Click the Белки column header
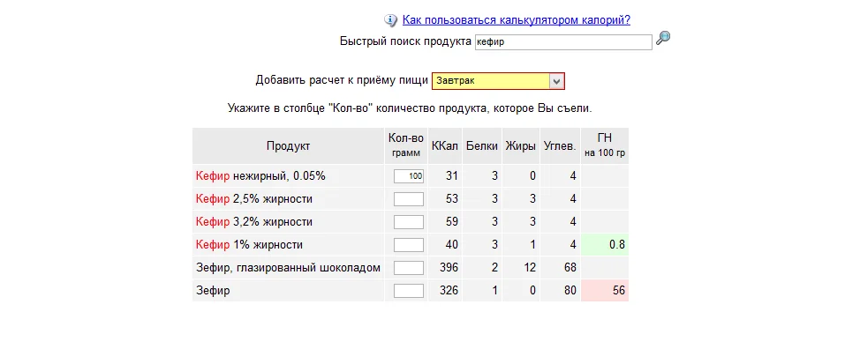The image size is (860, 364). [x=482, y=146]
